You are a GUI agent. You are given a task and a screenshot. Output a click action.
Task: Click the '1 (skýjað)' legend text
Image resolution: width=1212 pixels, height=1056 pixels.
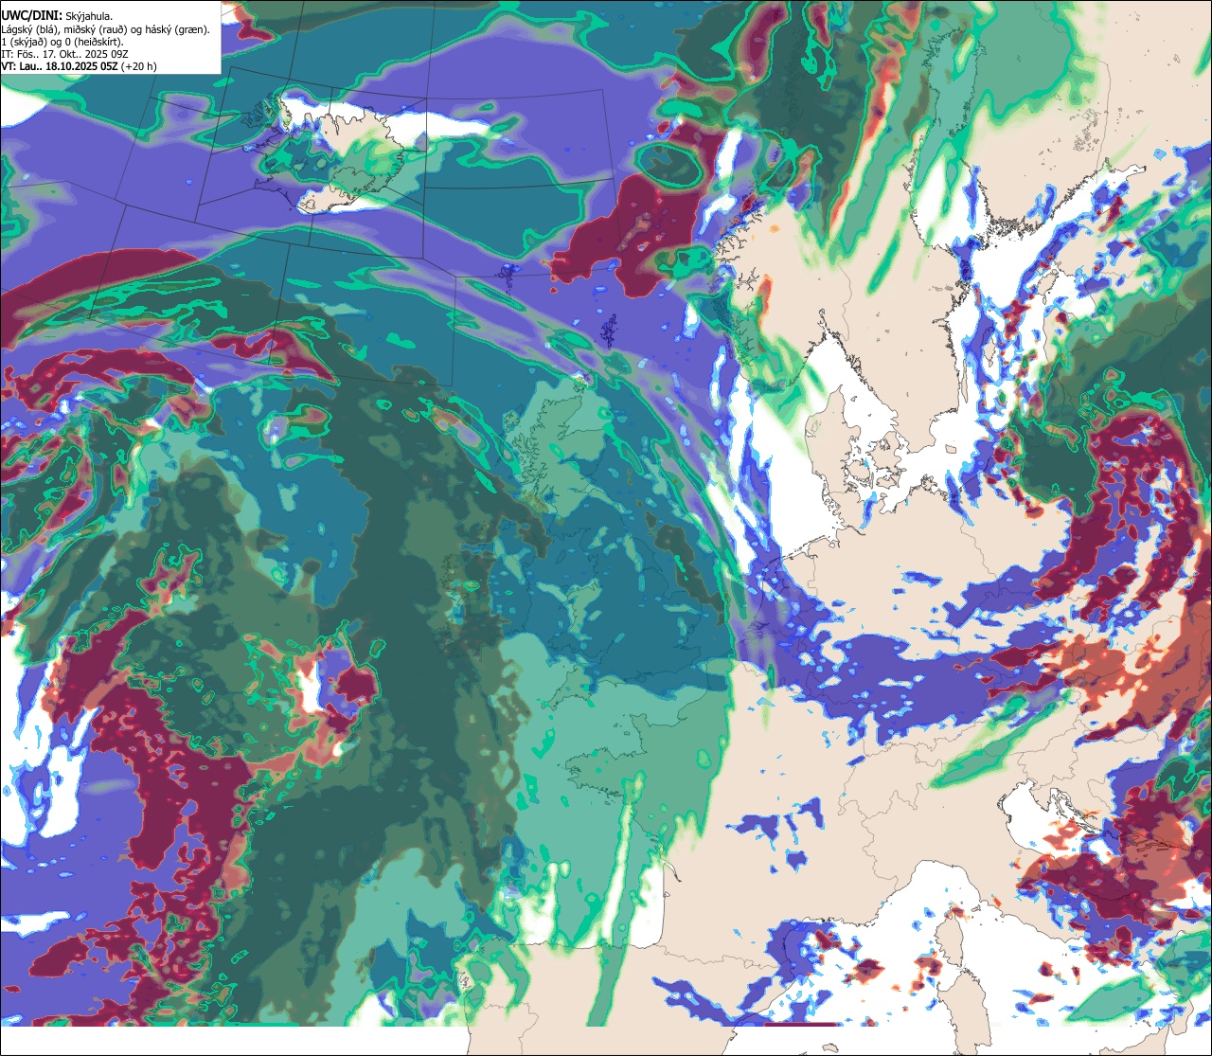click(x=24, y=43)
